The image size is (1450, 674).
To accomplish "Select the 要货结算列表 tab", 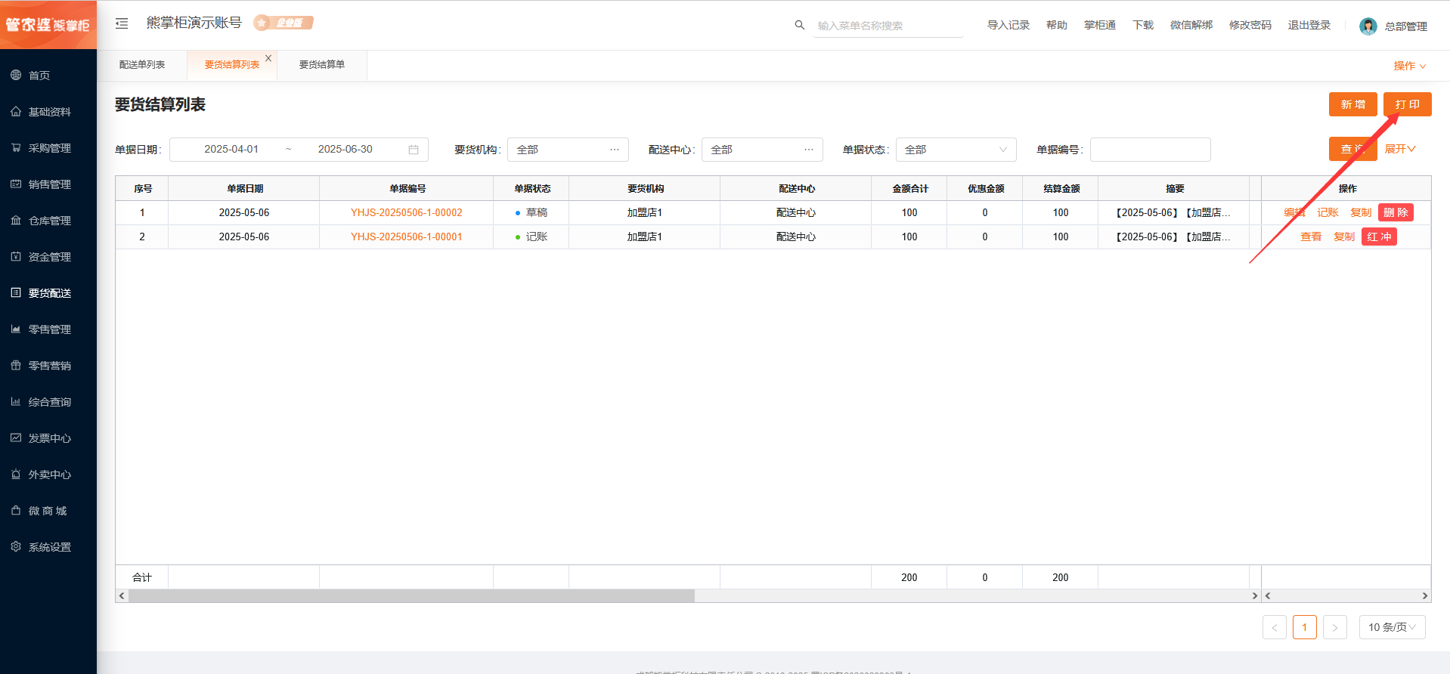I will point(231,65).
